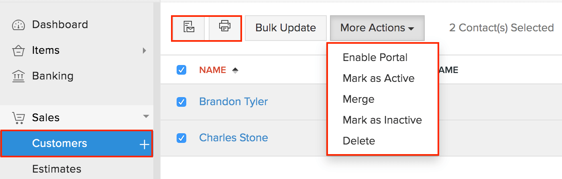Open Estimates in the sidebar
Image resolution: width=562 pixels, height=179 pixels.
tap(57, 169)
